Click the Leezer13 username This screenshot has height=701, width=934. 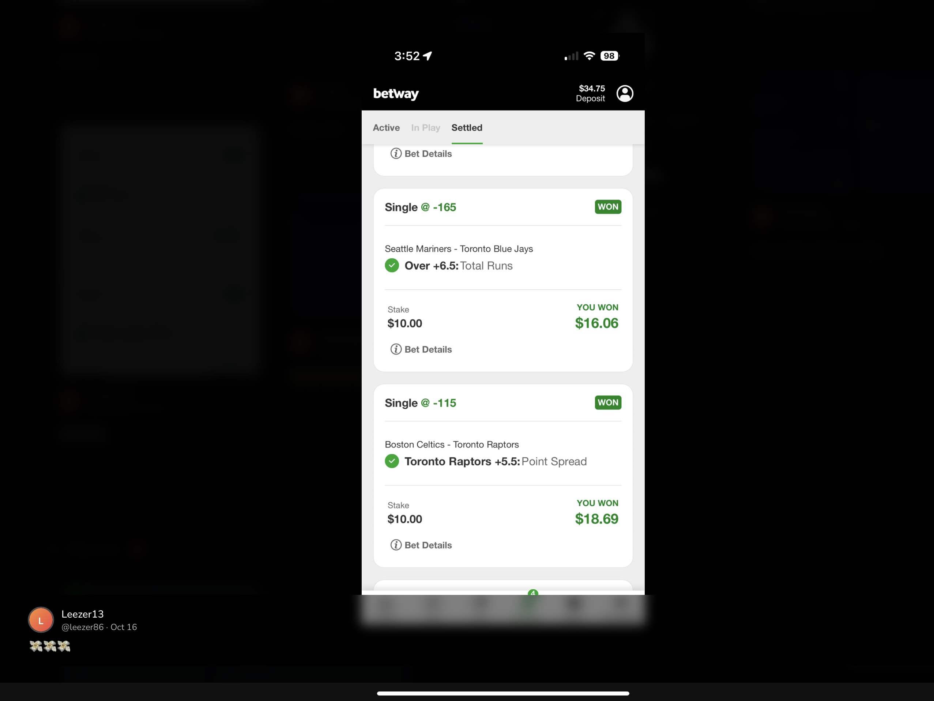tap(83, 614)
